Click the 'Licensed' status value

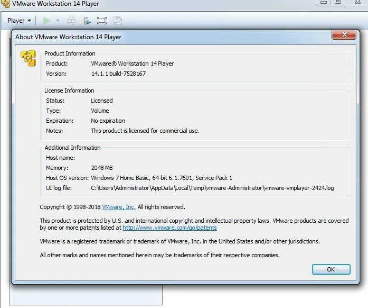pyautogui.click(x=102, y=101)
